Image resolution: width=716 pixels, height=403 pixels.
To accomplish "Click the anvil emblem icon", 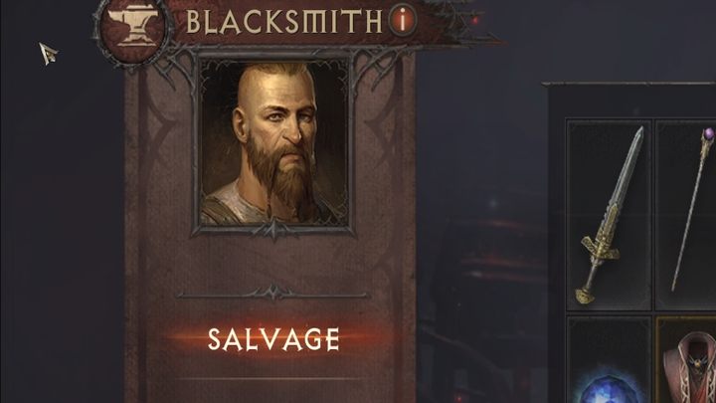I will click(x=133, y=28).
